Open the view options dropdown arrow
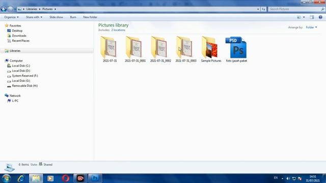 (x=304, y=17)
